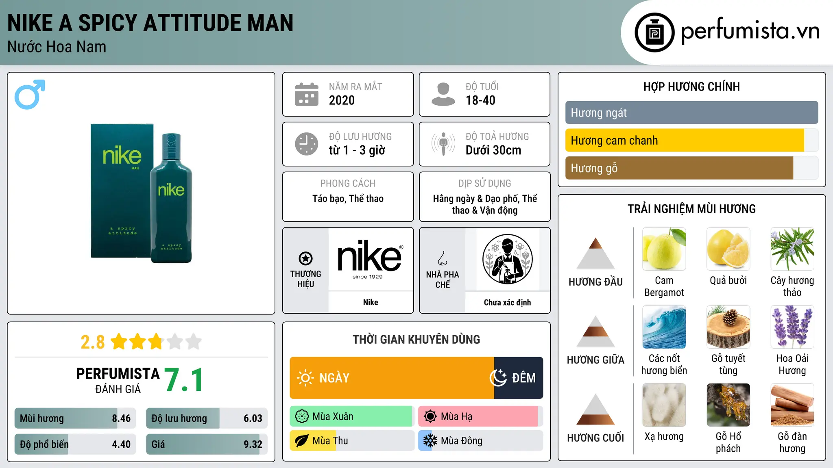
Task: Click the 2.8 star rating number
Action: coord(93,342)
